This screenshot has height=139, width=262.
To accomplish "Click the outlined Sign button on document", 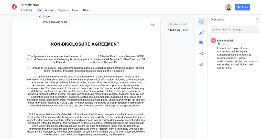I will (153, 24).
